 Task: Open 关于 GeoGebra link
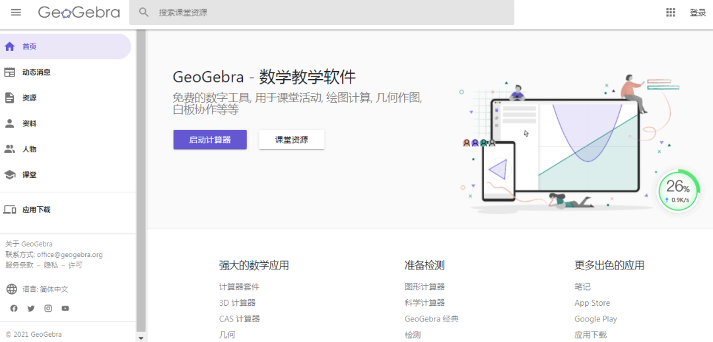pos(28,244)
